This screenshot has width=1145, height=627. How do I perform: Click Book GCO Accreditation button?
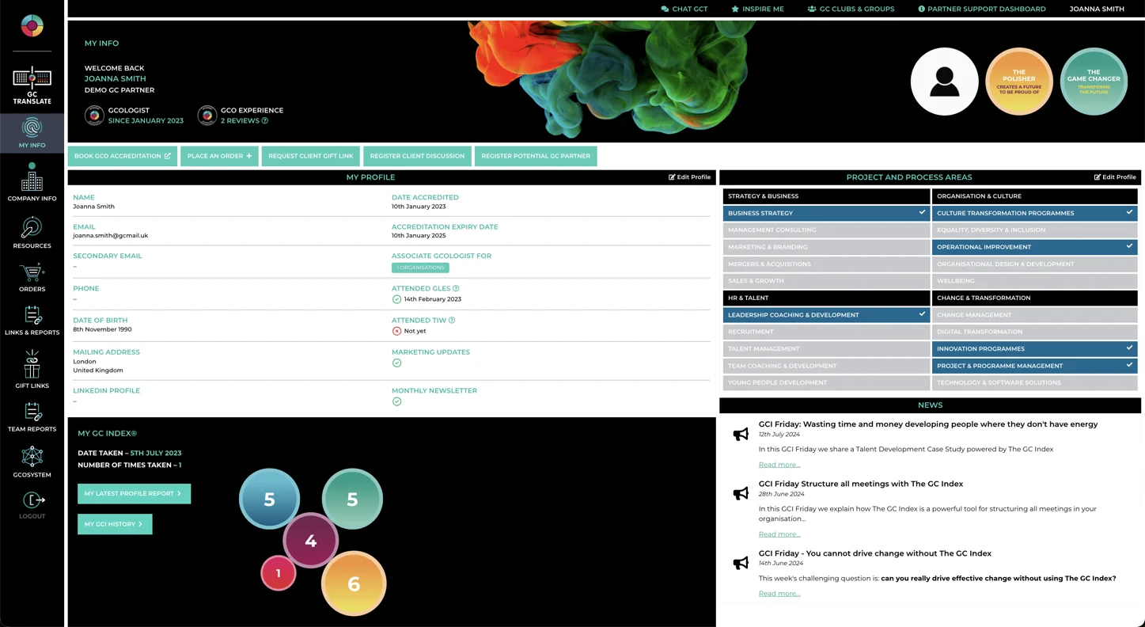123,156
